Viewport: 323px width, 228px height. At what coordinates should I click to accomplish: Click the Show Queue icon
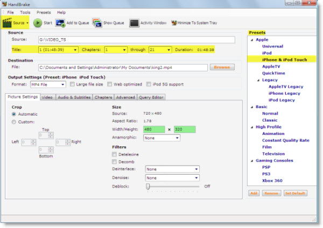click(97, 23)
